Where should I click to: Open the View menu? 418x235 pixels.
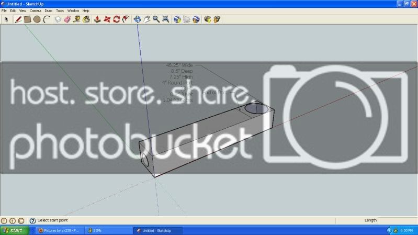click(x=22, y=10)
